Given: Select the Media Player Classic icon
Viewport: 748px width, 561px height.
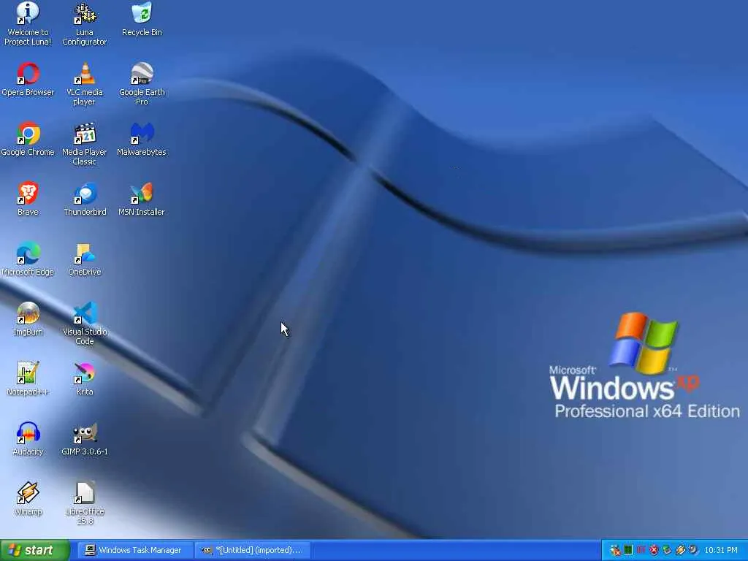Looking at the screenshot, I should click(x=85, y=144).
